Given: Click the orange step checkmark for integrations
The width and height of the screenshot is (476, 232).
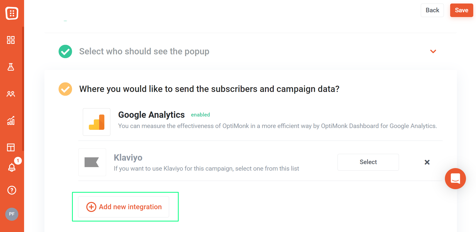Looking at the screenshot, I should pos(65,89).
